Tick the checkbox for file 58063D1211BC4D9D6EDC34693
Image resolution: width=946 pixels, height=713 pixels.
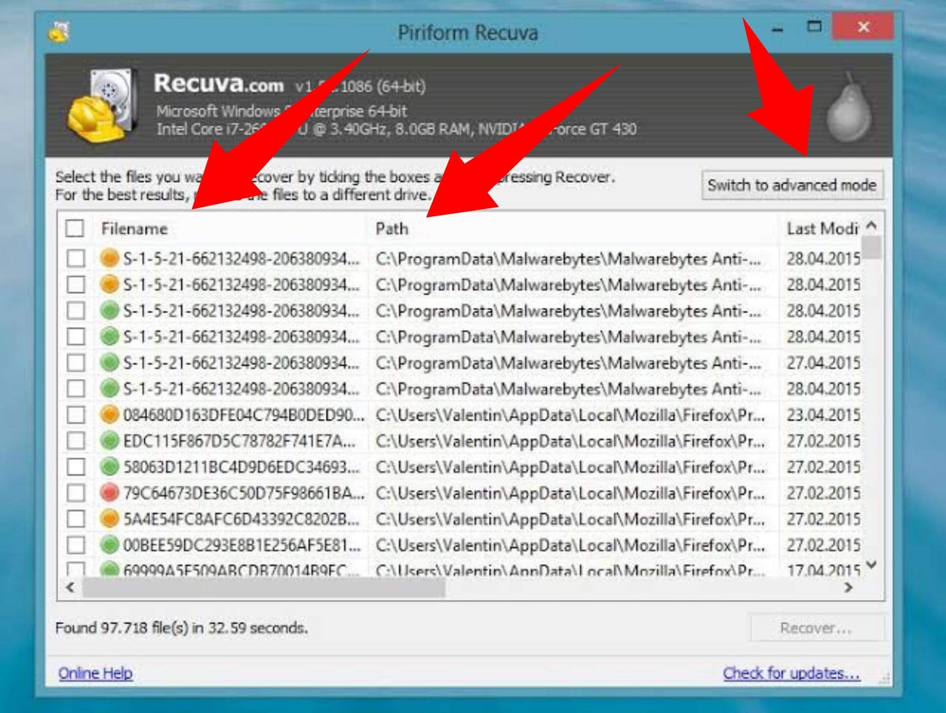(x=76, y=467)
